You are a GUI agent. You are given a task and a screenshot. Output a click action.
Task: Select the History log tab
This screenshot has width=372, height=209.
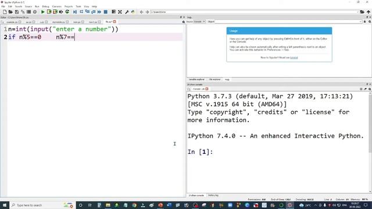point(213,195)
